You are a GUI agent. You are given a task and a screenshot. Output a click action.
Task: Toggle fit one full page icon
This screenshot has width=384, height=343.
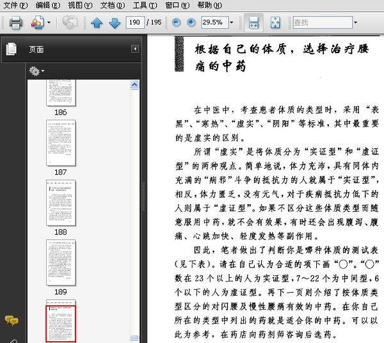tap(275, 22)
